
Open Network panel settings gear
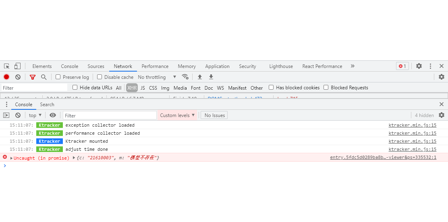[442, 77]
